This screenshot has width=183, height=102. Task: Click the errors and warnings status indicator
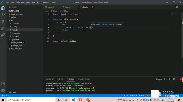(5, 95)
